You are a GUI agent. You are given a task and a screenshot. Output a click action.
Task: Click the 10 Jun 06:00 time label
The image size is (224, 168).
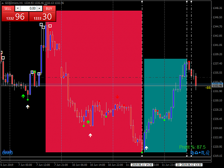pyautogui.click(x=80, y=165)
